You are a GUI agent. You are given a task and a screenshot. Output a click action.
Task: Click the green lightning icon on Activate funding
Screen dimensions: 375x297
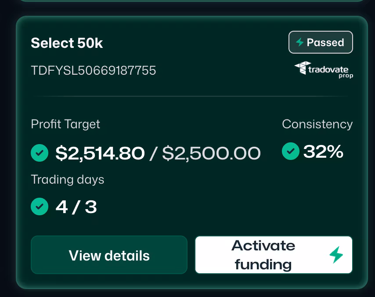tap(336, 255)
